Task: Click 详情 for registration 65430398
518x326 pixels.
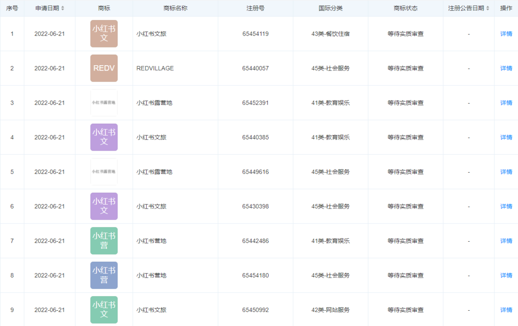Action: pos(506,207)
